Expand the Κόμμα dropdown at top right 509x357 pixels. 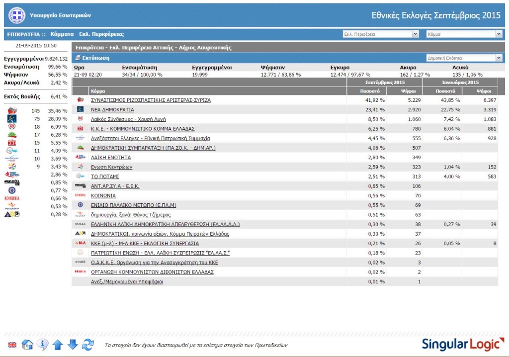click(464, 34)
